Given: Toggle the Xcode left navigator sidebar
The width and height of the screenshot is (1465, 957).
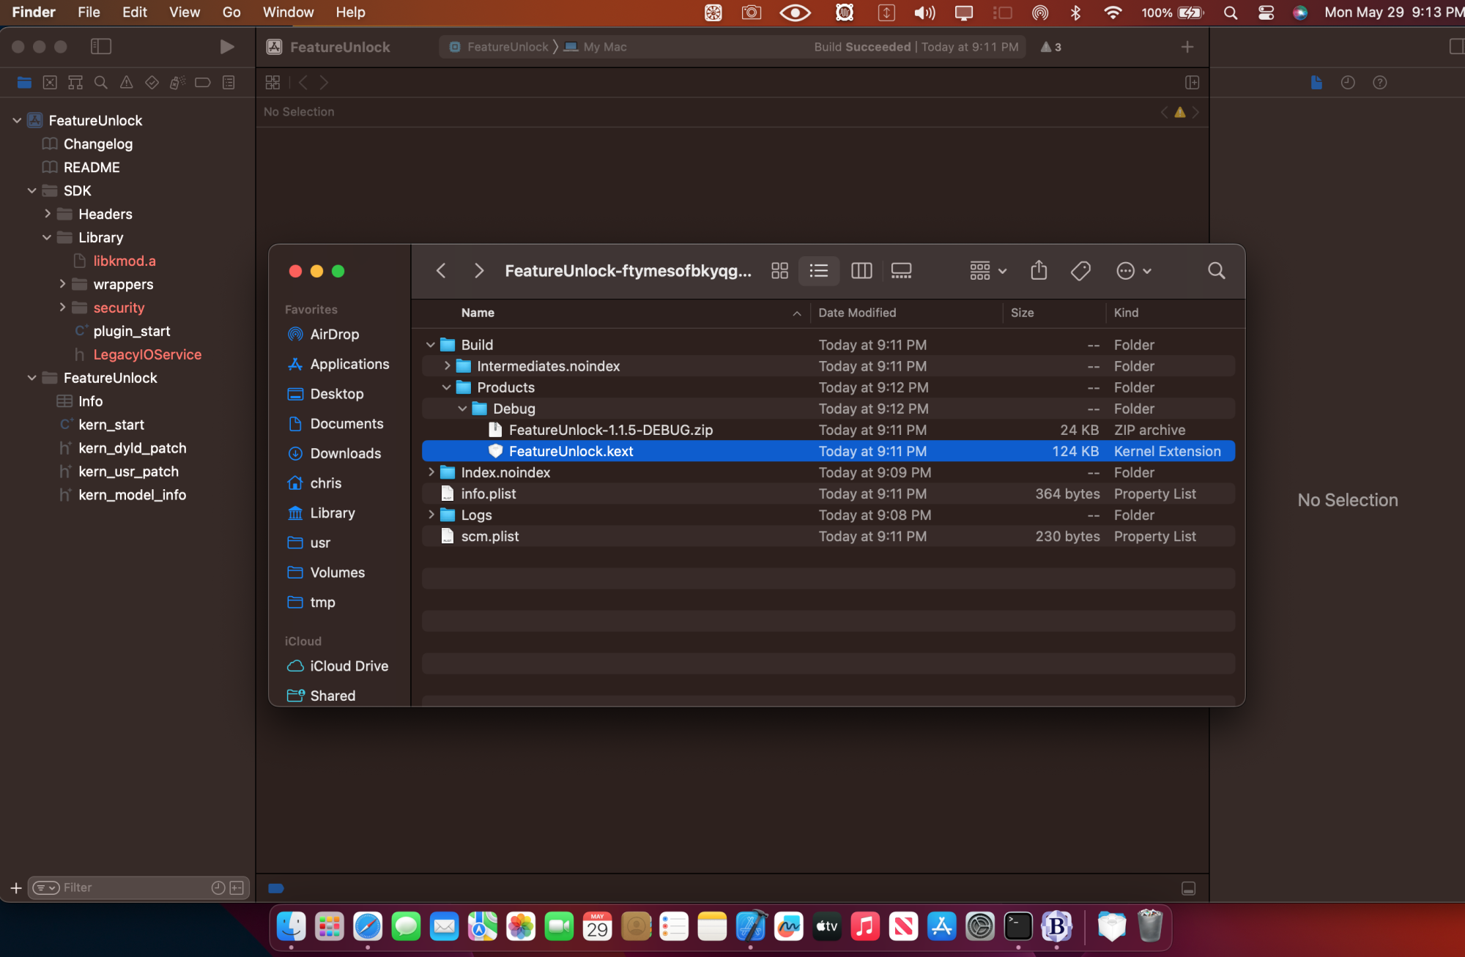Looking at the screenshot, I should point(101,47).
